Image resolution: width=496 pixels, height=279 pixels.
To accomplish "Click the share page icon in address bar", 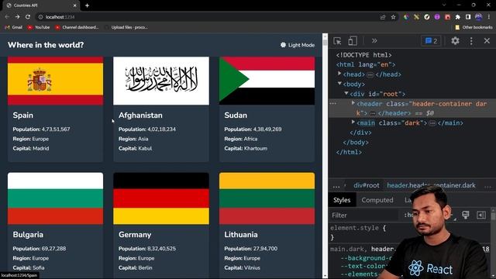I will coord(383,17).
